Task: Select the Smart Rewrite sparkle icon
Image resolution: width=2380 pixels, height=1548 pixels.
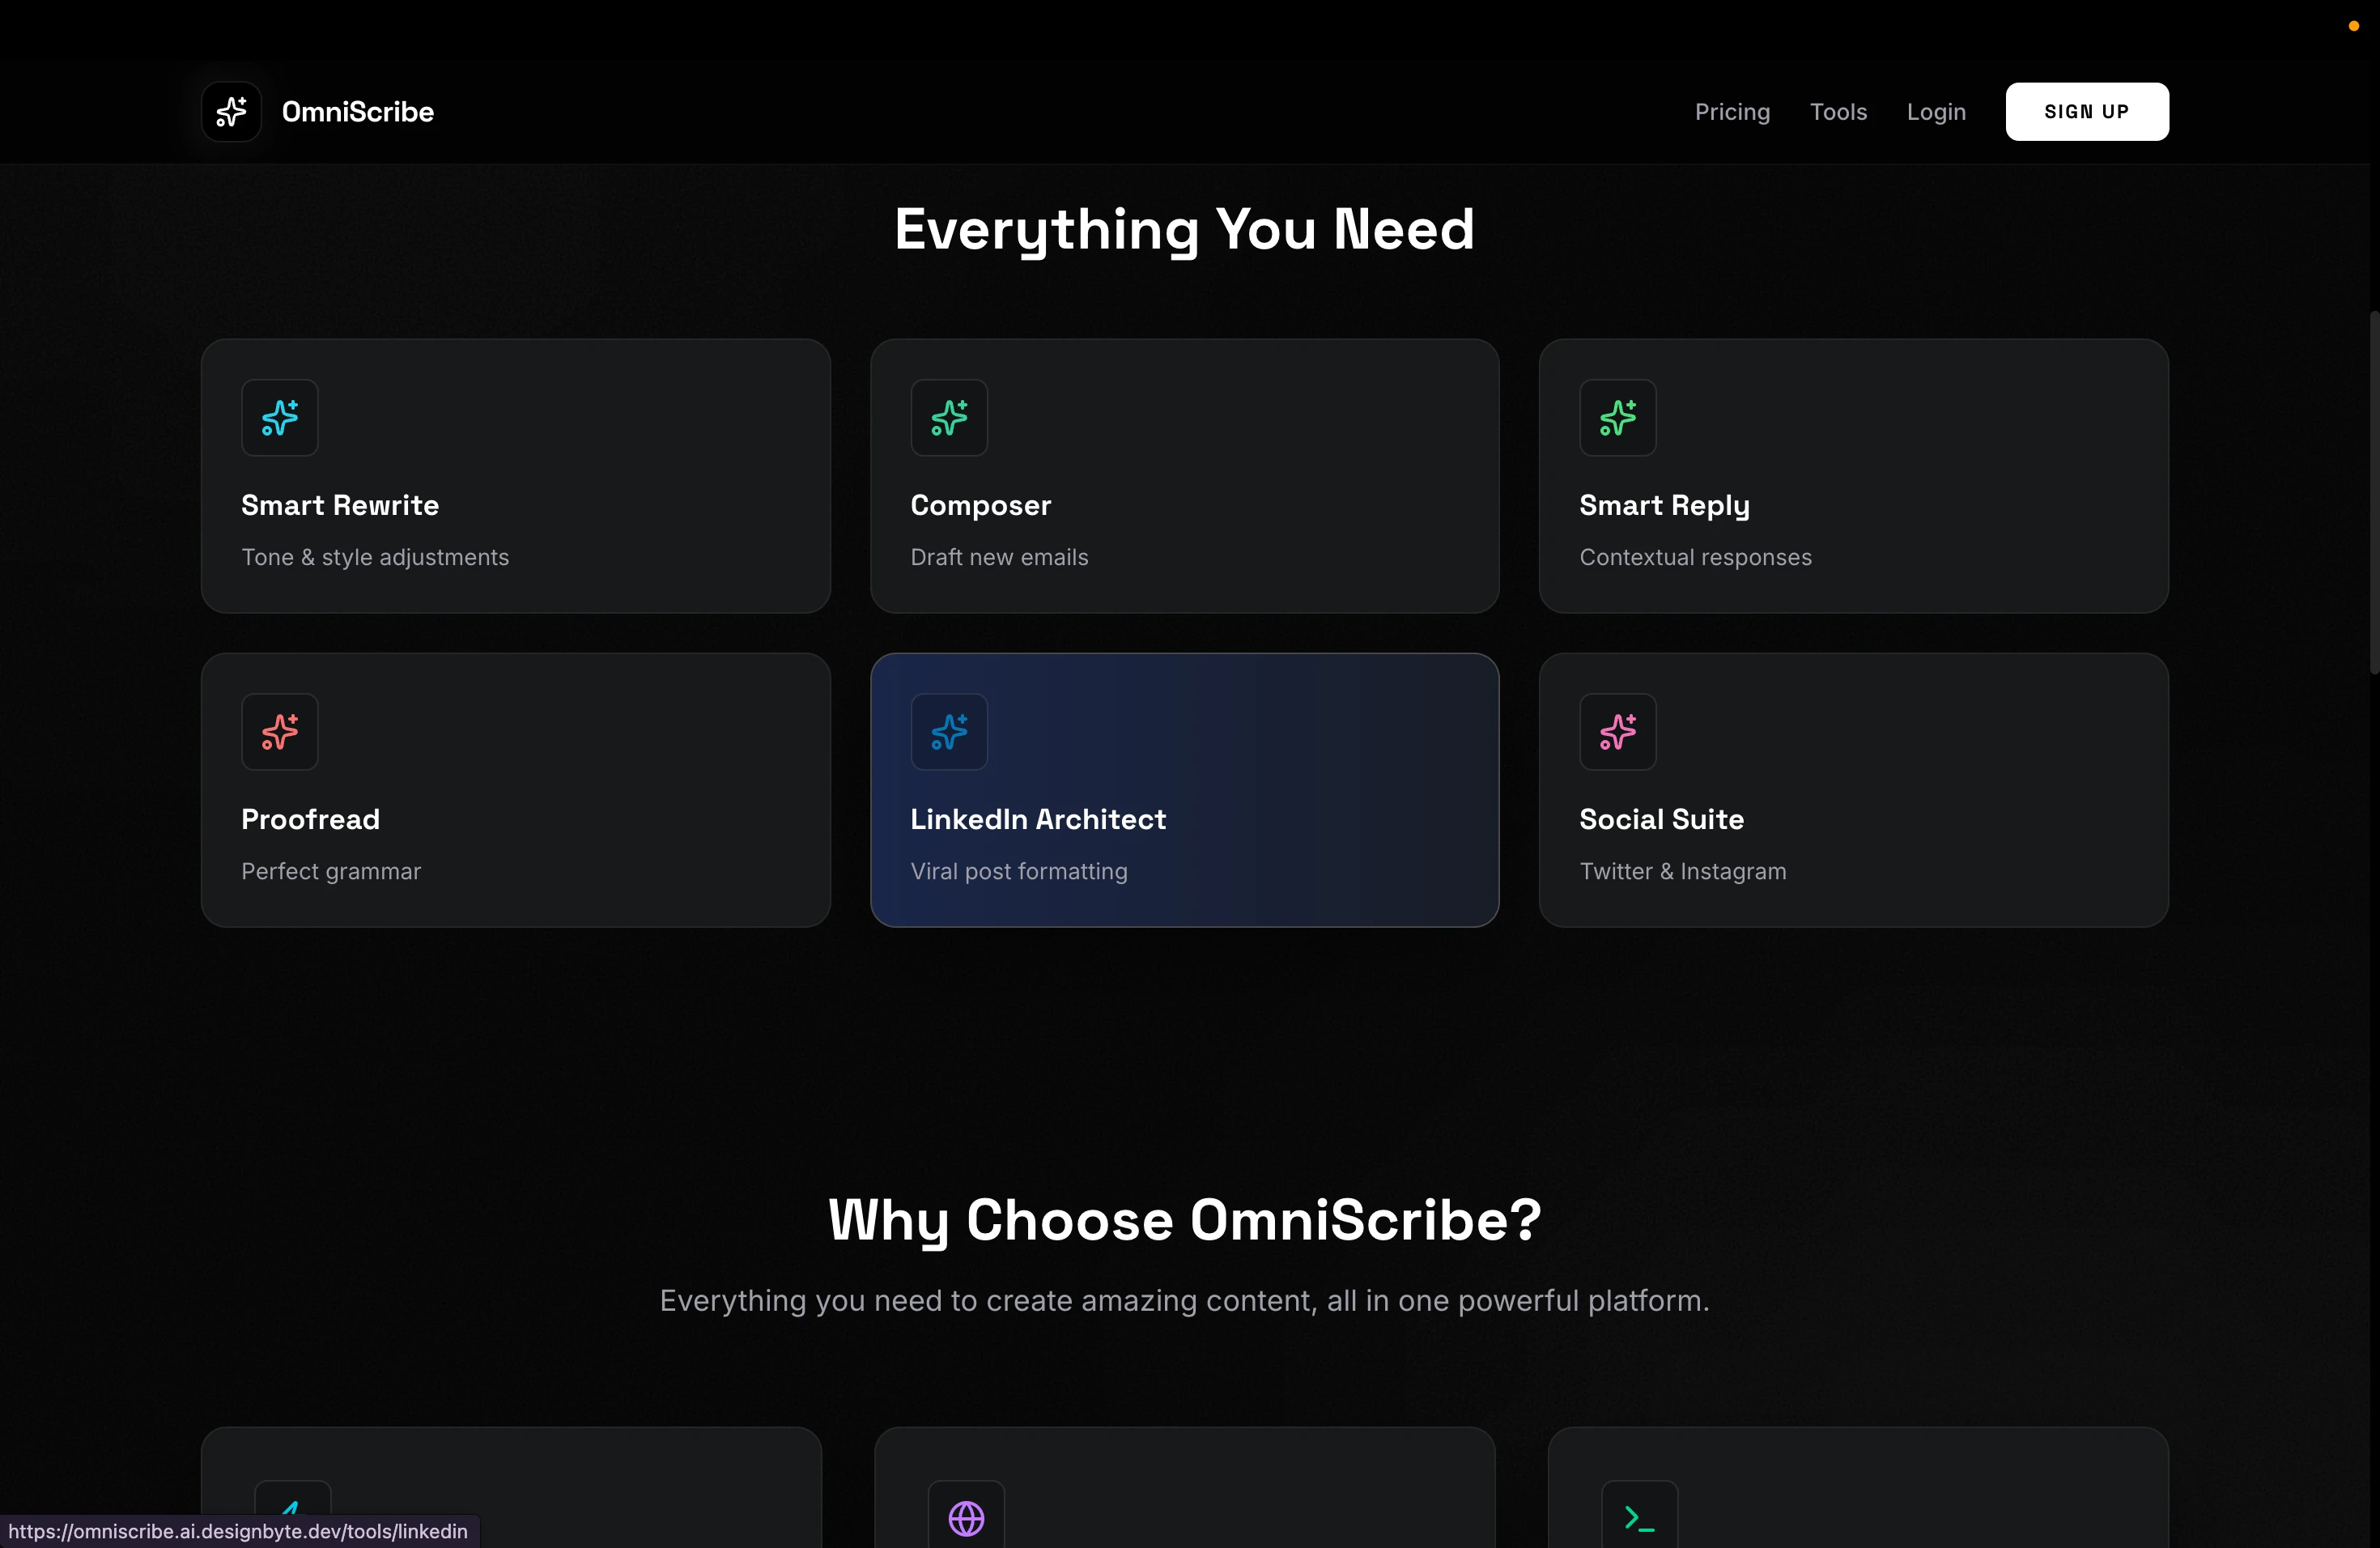Action: coord(279,418)
